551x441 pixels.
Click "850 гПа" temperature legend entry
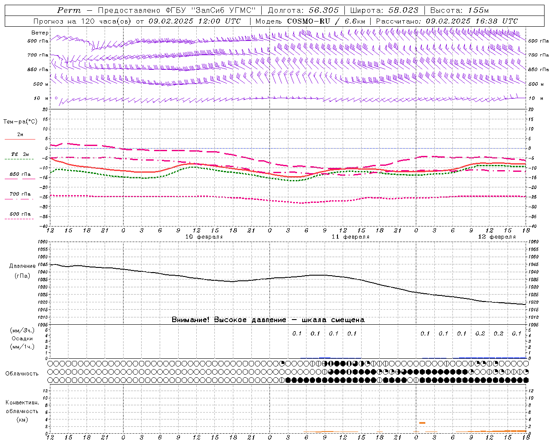tap(20, 174)
